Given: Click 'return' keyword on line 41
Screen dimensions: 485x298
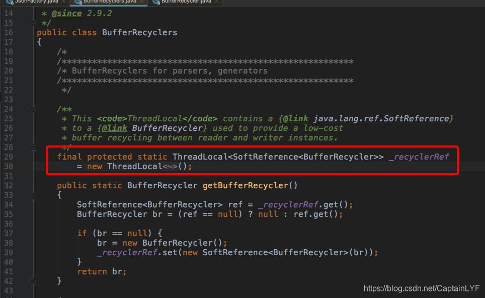Looking at the screenshot, I should pyautogui.click(x=92, y=272).
